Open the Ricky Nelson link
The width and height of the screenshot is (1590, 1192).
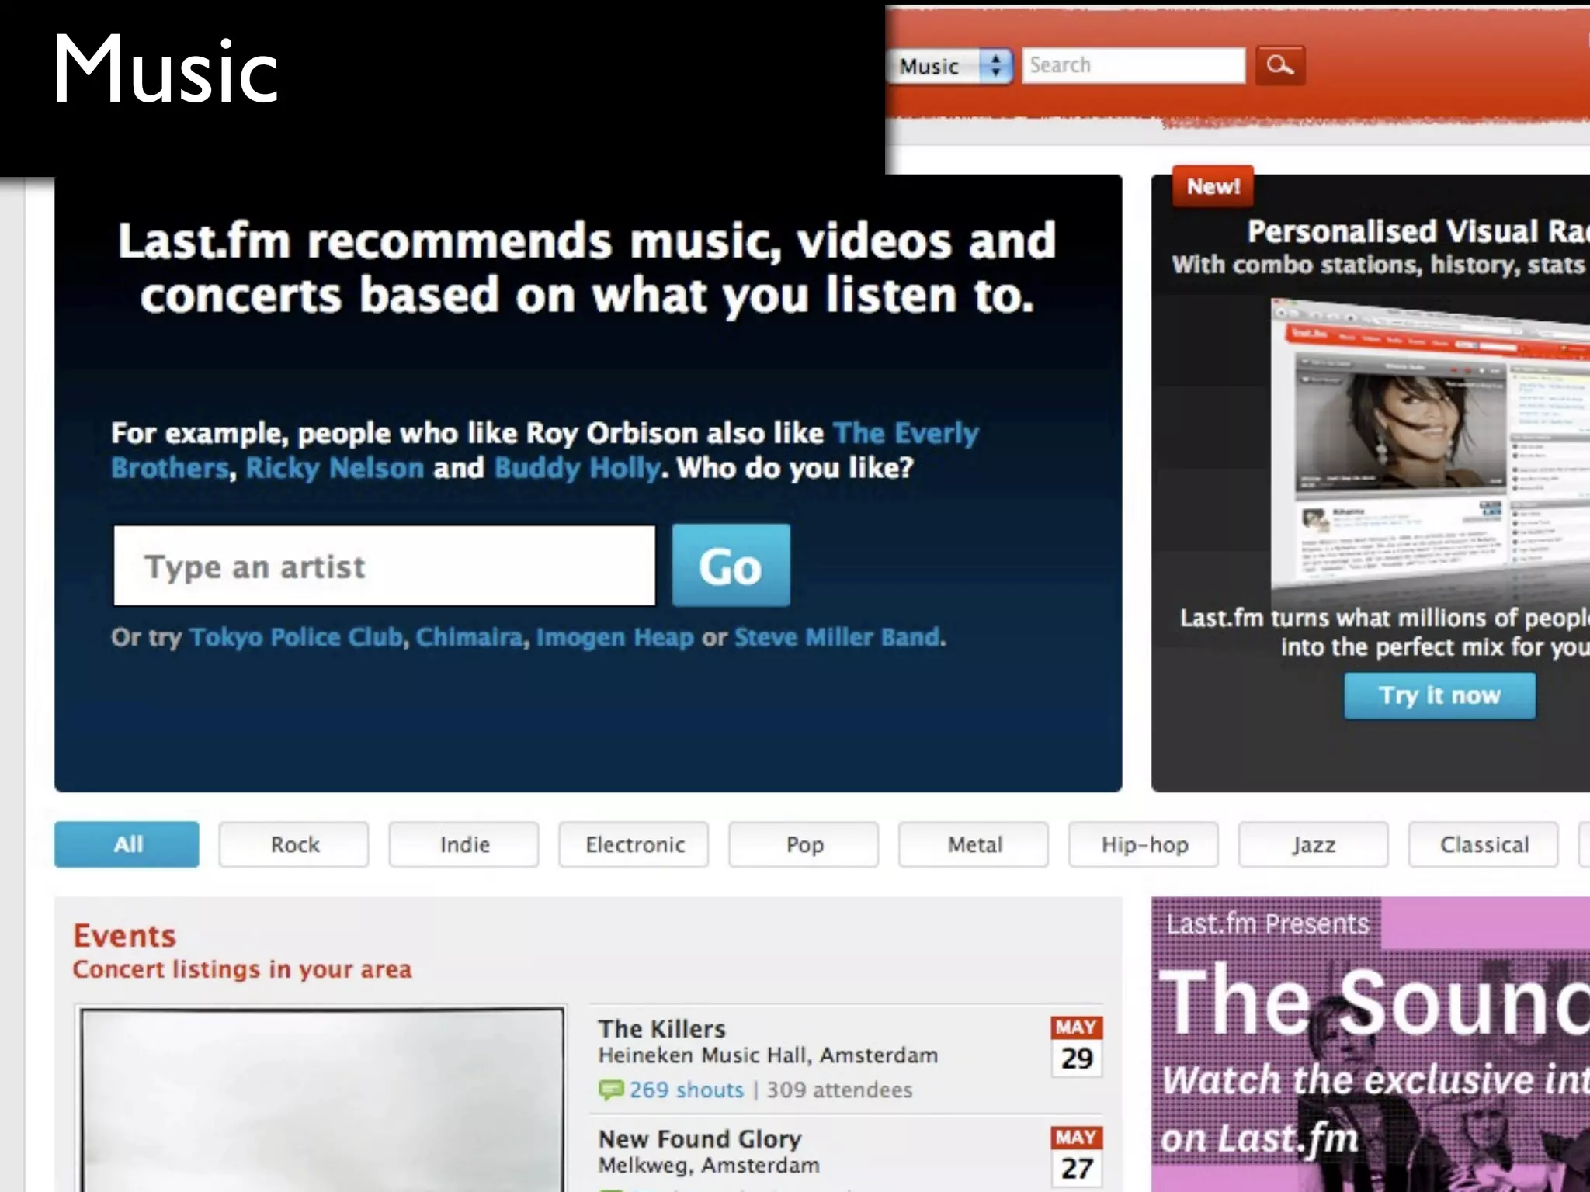coord(335,468)
